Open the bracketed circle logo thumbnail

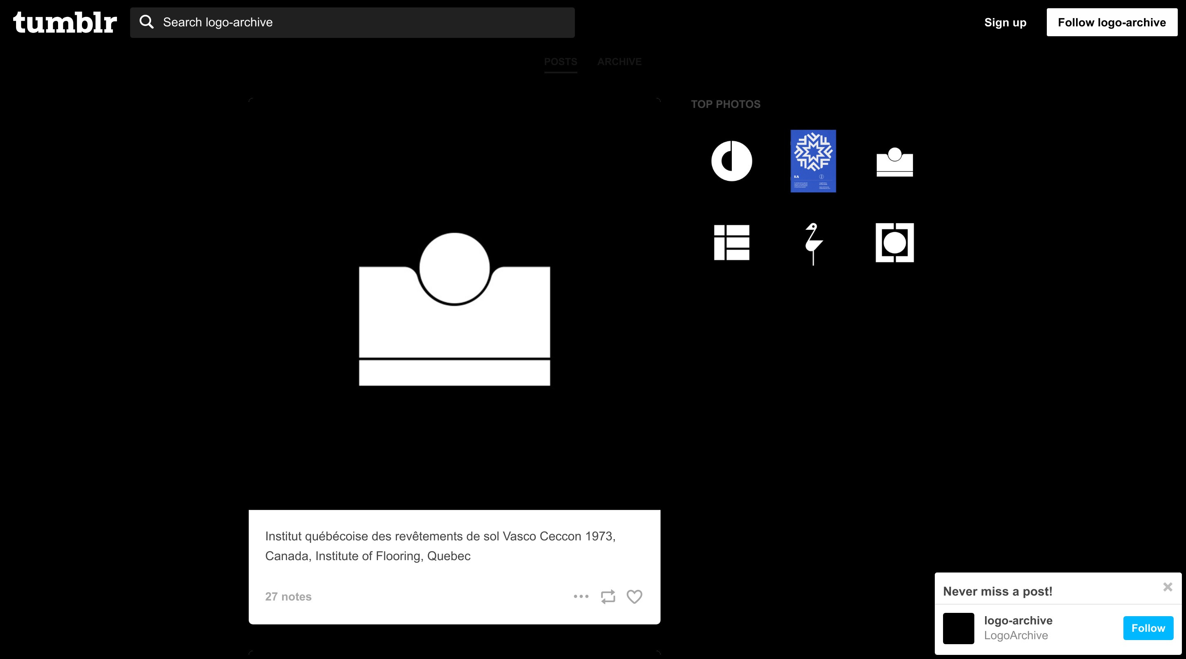coord(894,243)
